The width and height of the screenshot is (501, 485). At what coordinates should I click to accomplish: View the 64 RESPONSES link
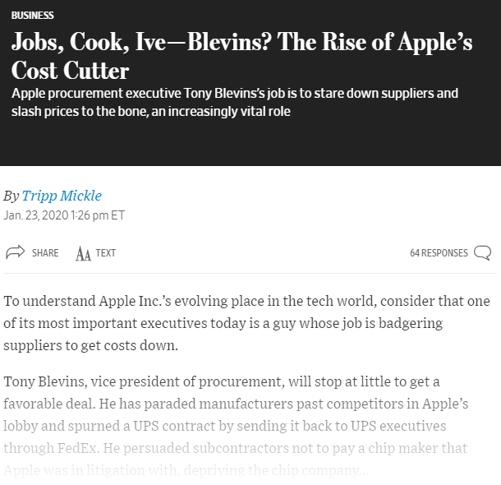point(439,252)
